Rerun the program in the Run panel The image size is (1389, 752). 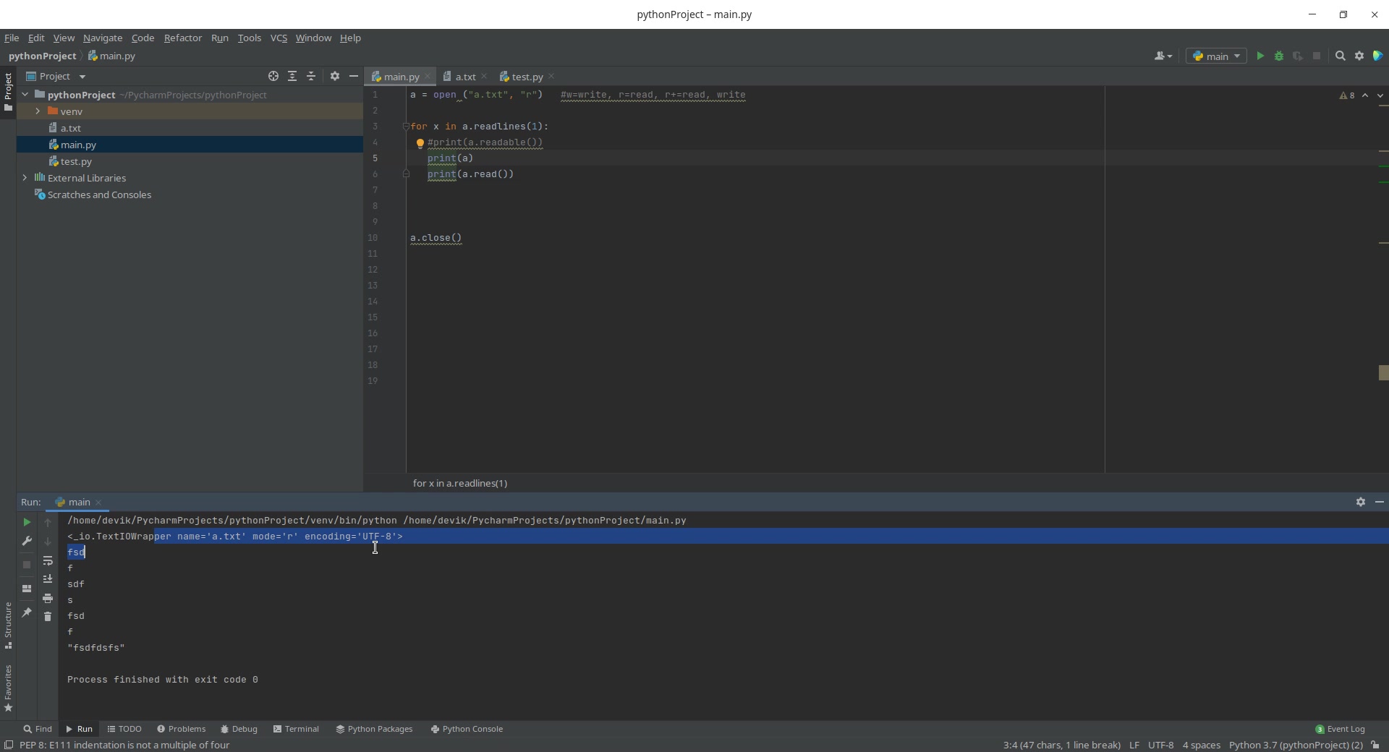click(27, 522)
